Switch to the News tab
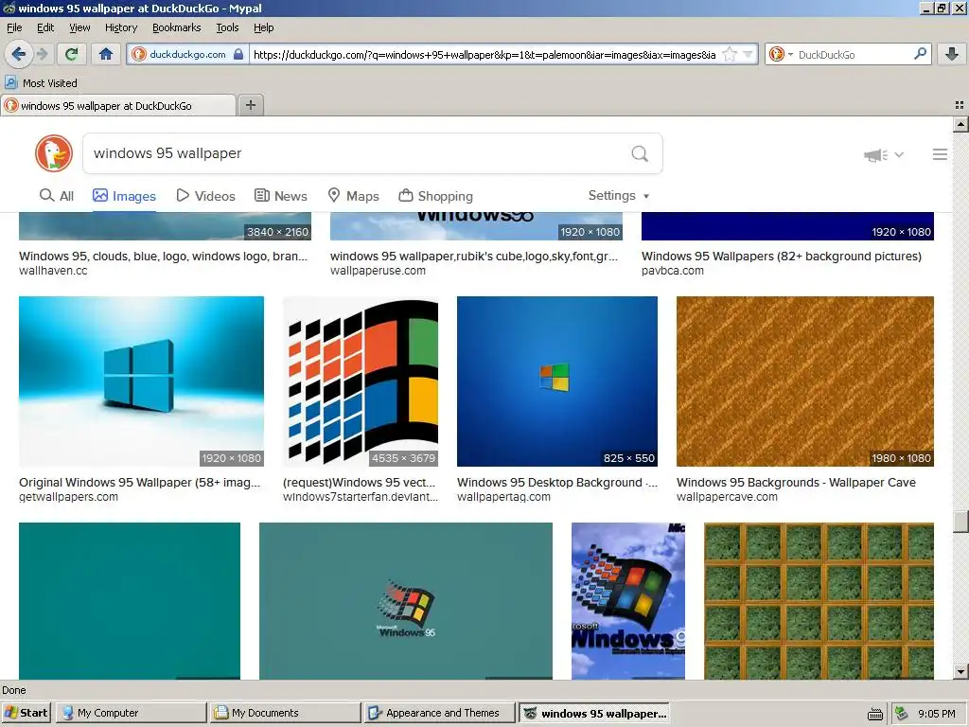The image size is (969, 727). 280,196
